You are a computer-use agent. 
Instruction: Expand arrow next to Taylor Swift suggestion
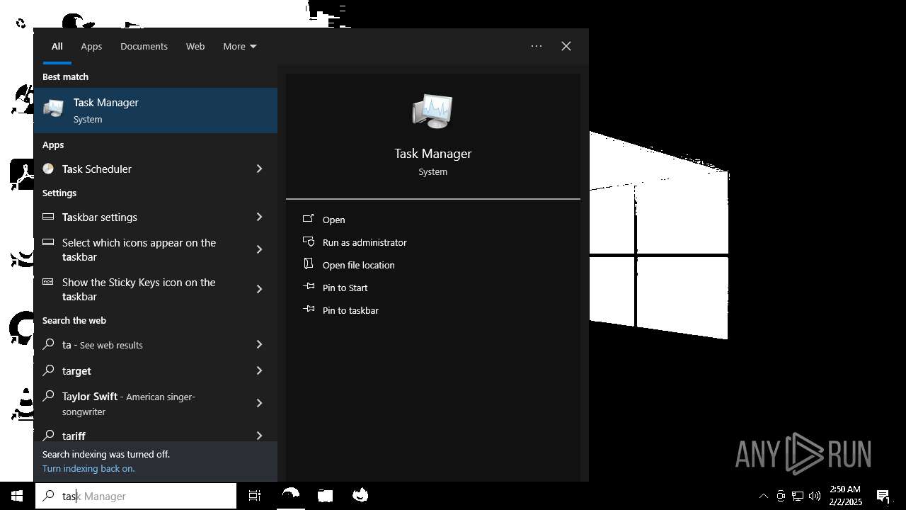[x=259, y=403]
